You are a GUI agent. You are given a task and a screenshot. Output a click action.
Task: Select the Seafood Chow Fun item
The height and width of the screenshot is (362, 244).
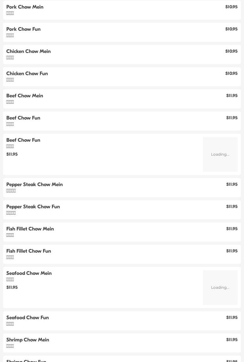click(122, 321)
